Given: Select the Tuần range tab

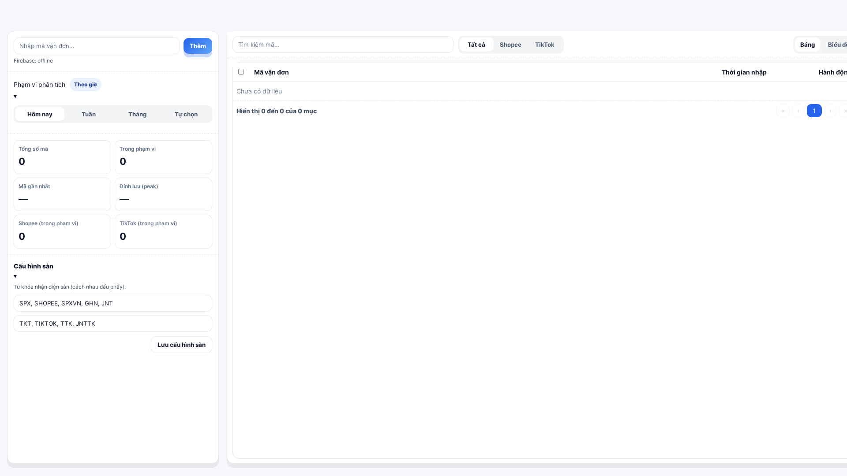Looking at the screenshot, I should click(89, 114).
